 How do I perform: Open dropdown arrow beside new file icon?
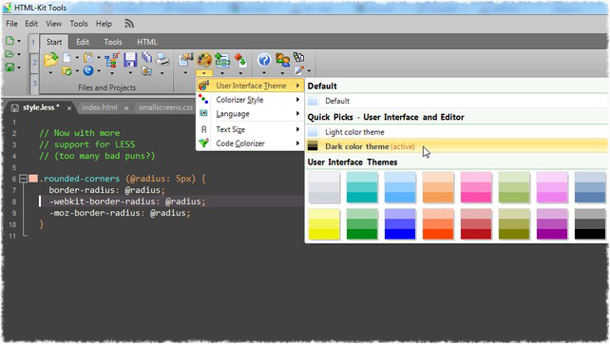coord(19,41)
